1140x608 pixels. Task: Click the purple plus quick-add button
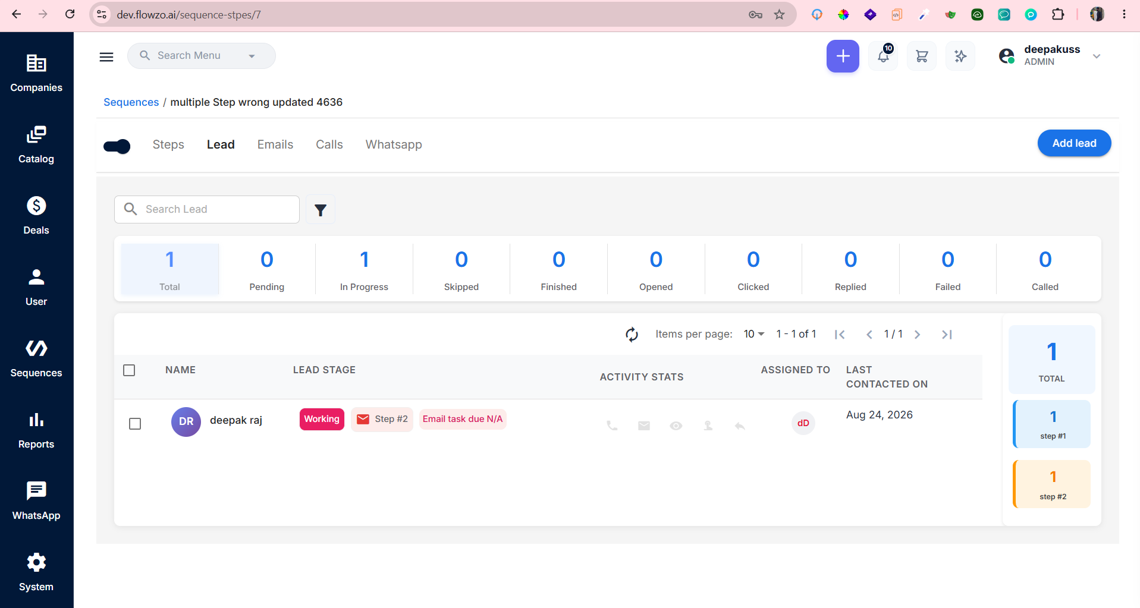(x=843, y=56)
